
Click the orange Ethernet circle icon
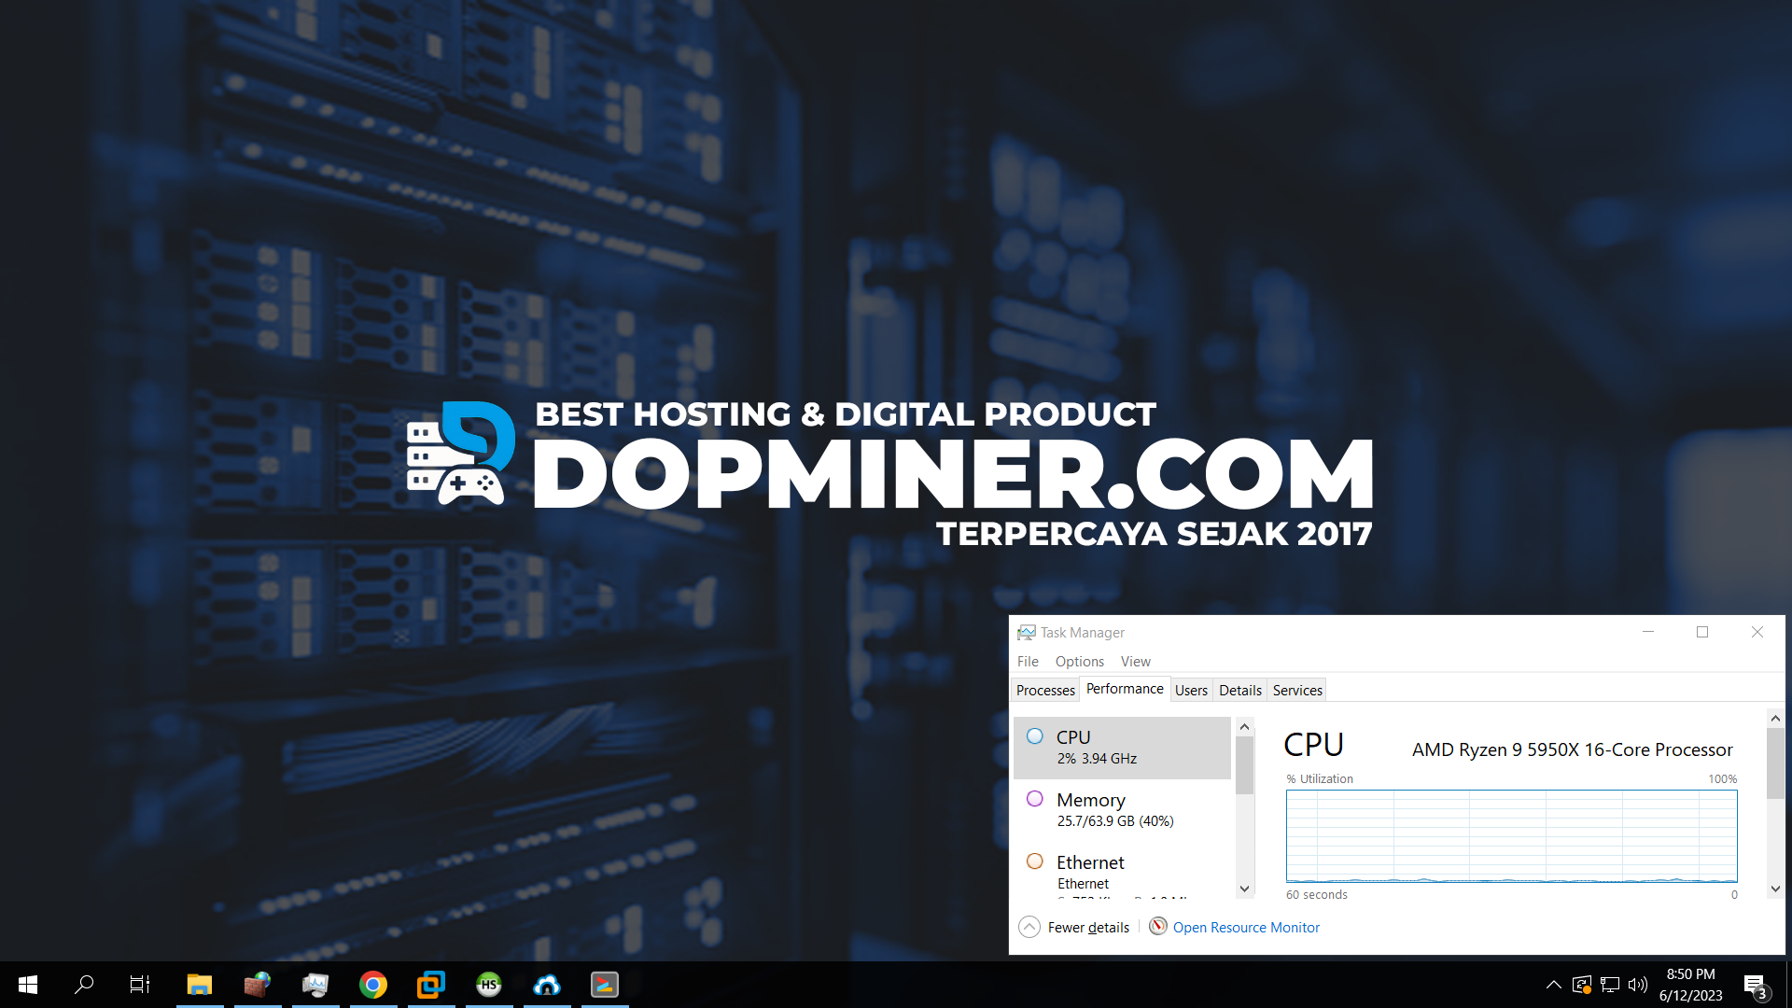tap(1035, 861)
